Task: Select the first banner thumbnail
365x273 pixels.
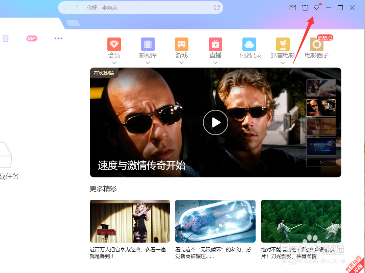Action: coord(321,88)
